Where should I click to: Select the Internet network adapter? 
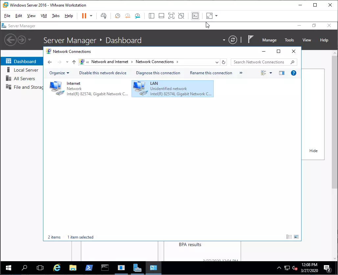89,88
